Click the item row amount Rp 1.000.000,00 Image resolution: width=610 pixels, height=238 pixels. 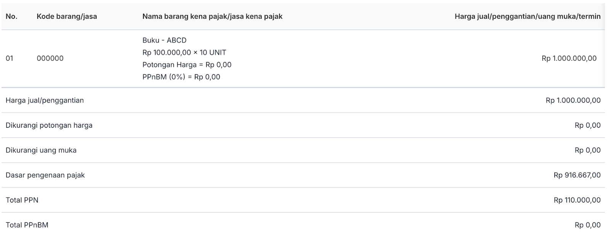pos(569,58)
